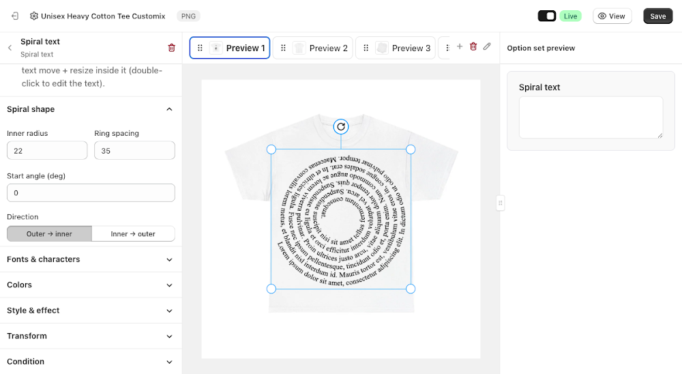Viewport: 682px width, 374px height.
Task: Click Preview 1 t-shirt thumbnail
Action: (x=216, y=48)
